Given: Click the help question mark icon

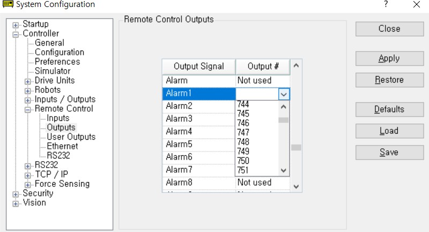Looking at the screenshot, I should 386,4.
